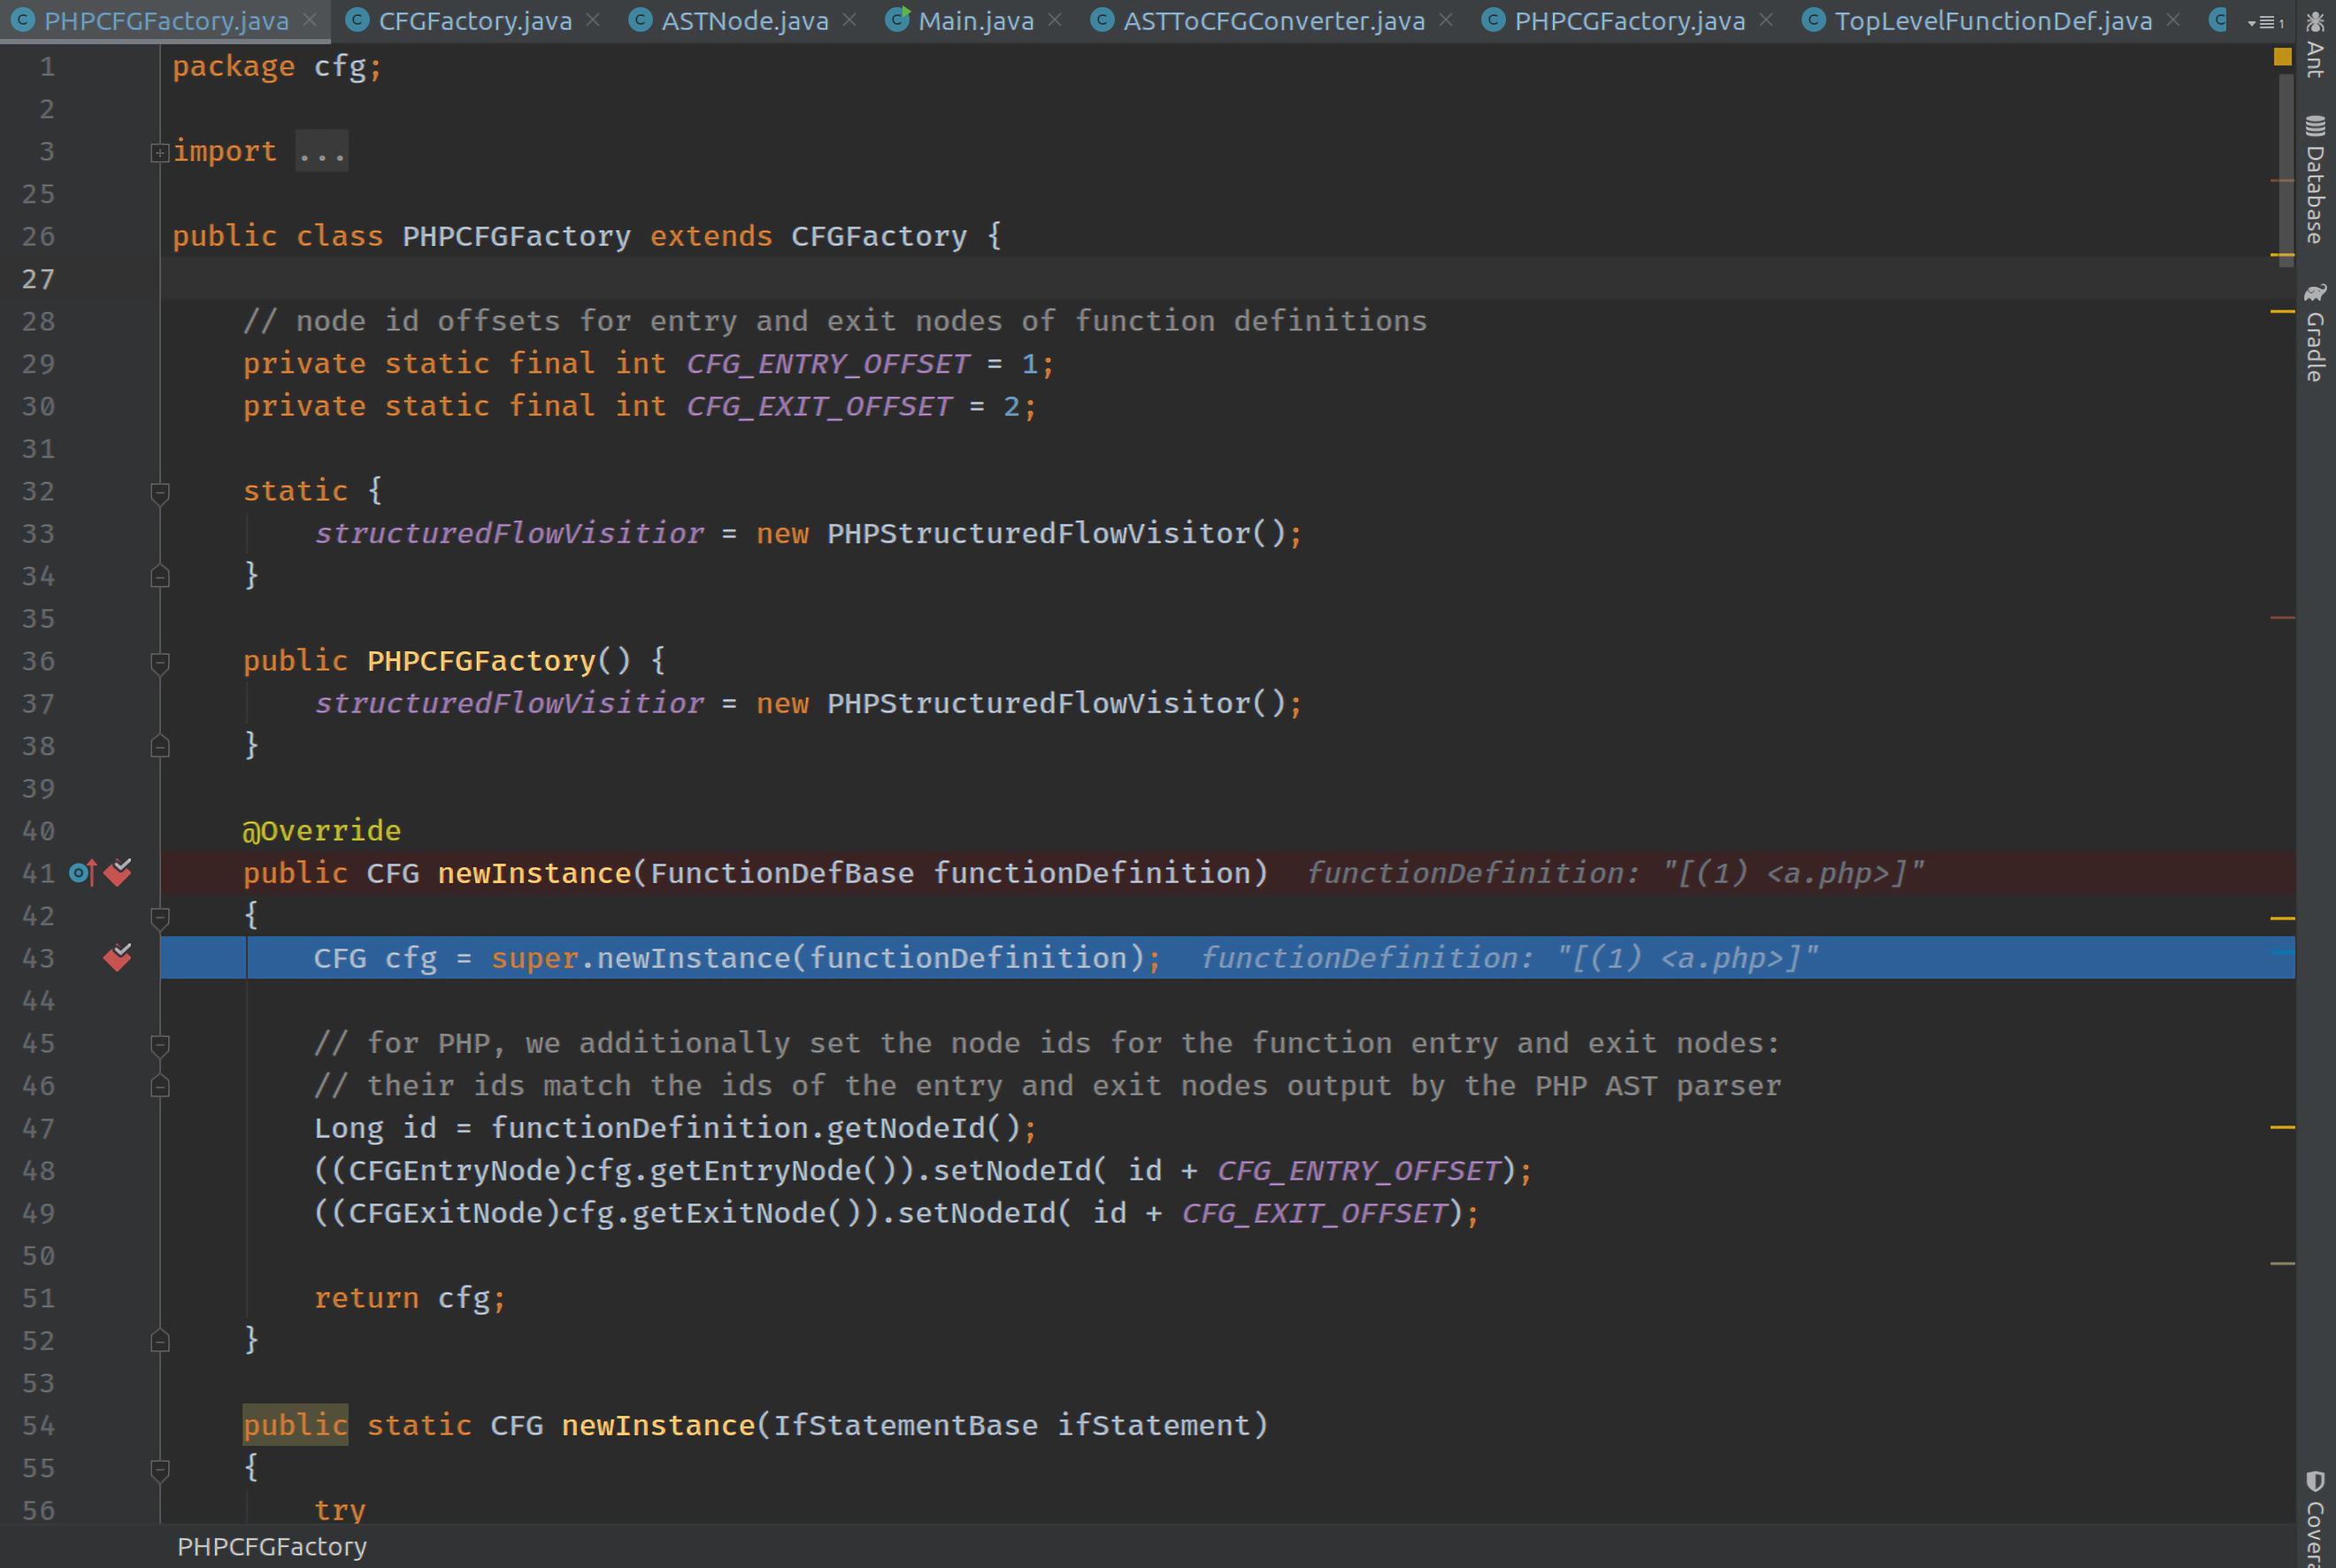Click the overriding method gutter icon on line 41

click(x=82, y=873)
